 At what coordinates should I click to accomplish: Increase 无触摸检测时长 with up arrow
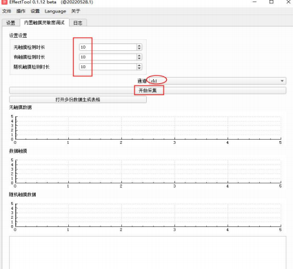[139, 45]
